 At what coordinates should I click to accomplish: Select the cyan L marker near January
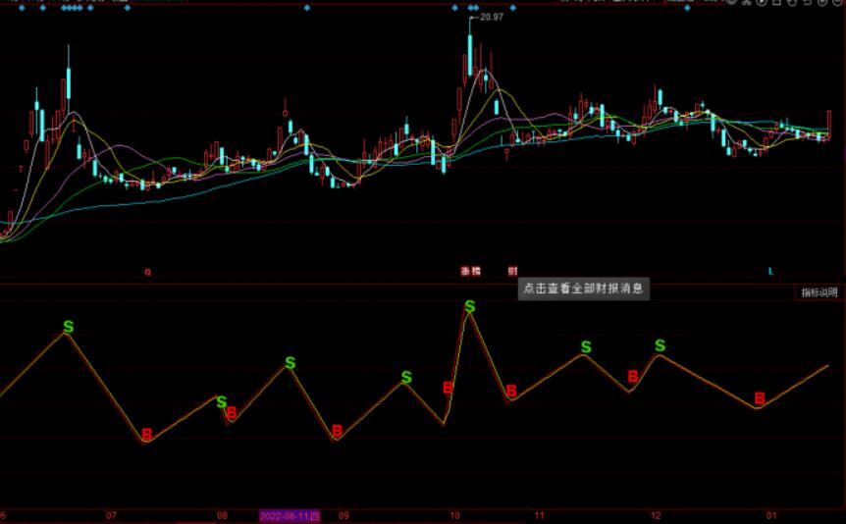pyautogui.click(x=770, y=271)
